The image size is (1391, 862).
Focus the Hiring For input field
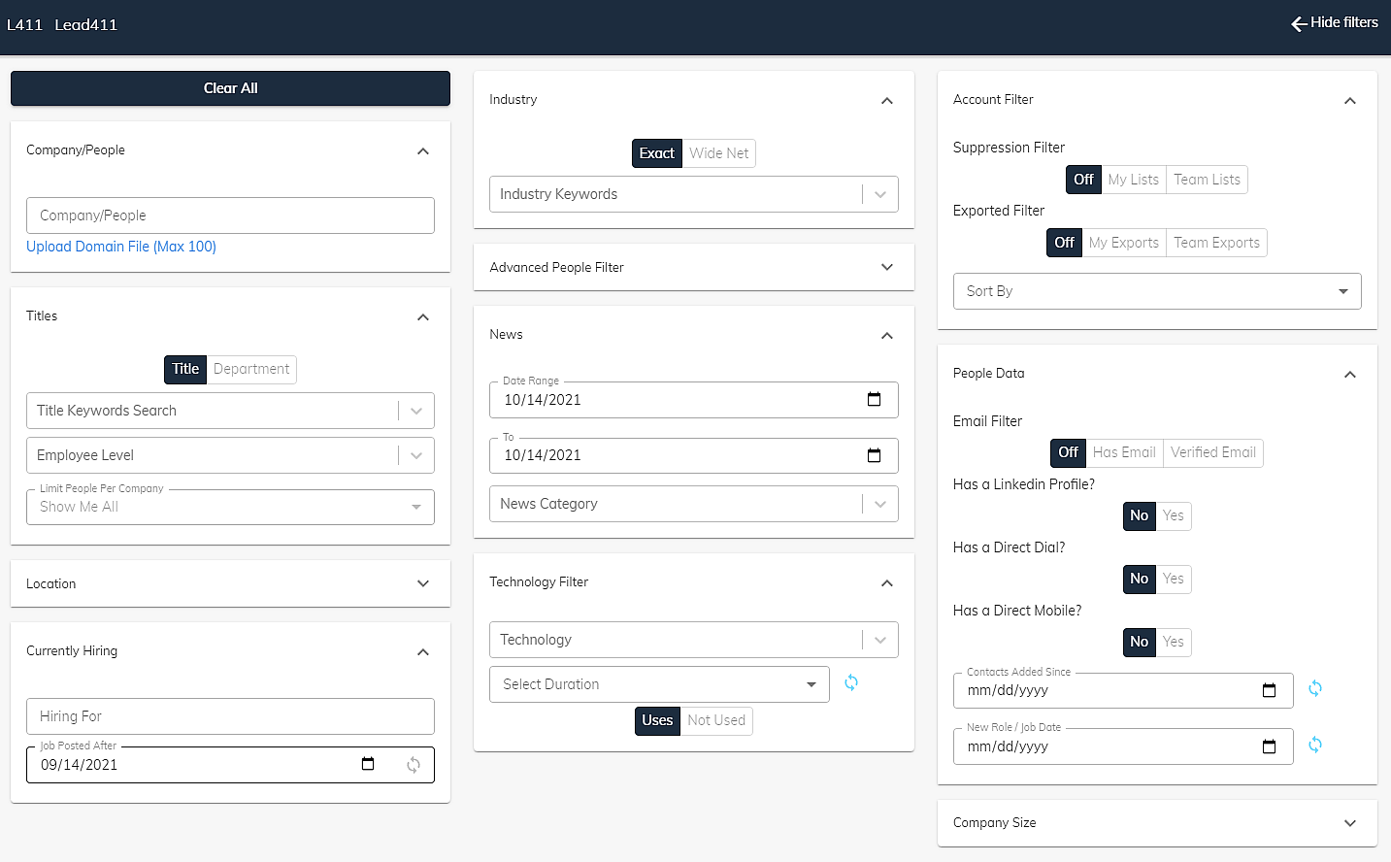230,716
